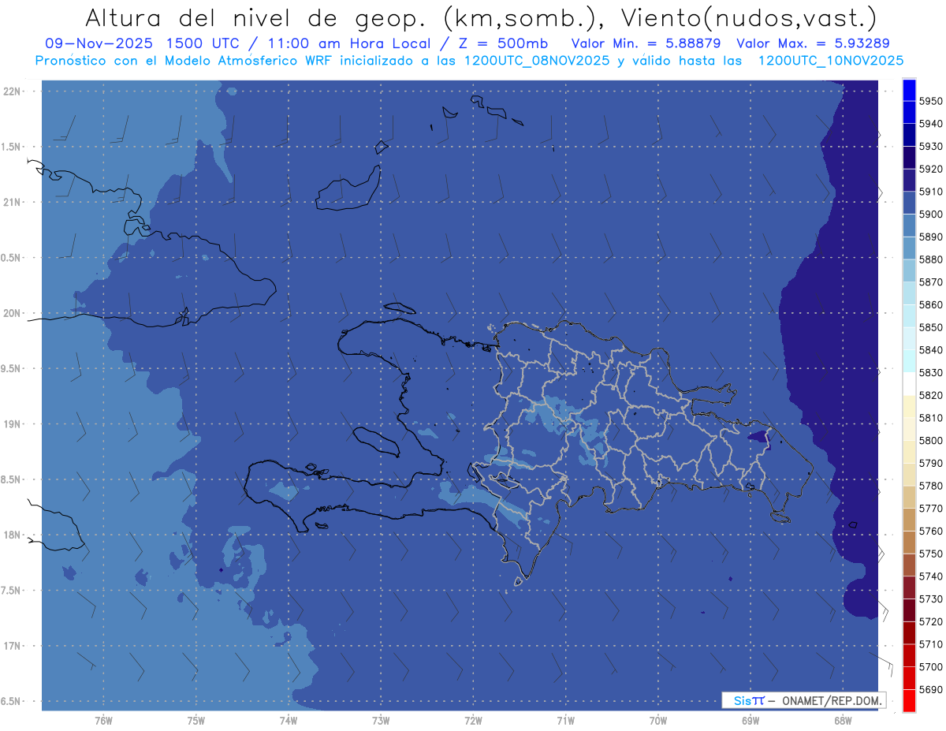
Task: Pick the legend swatch between 5880 and 5870
Action: pos(909,270)
